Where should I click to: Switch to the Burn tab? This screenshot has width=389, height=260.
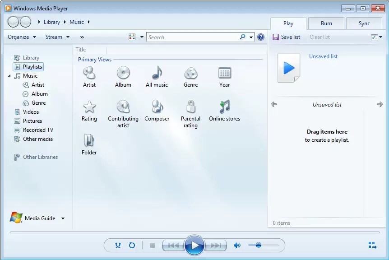[326, 23]
